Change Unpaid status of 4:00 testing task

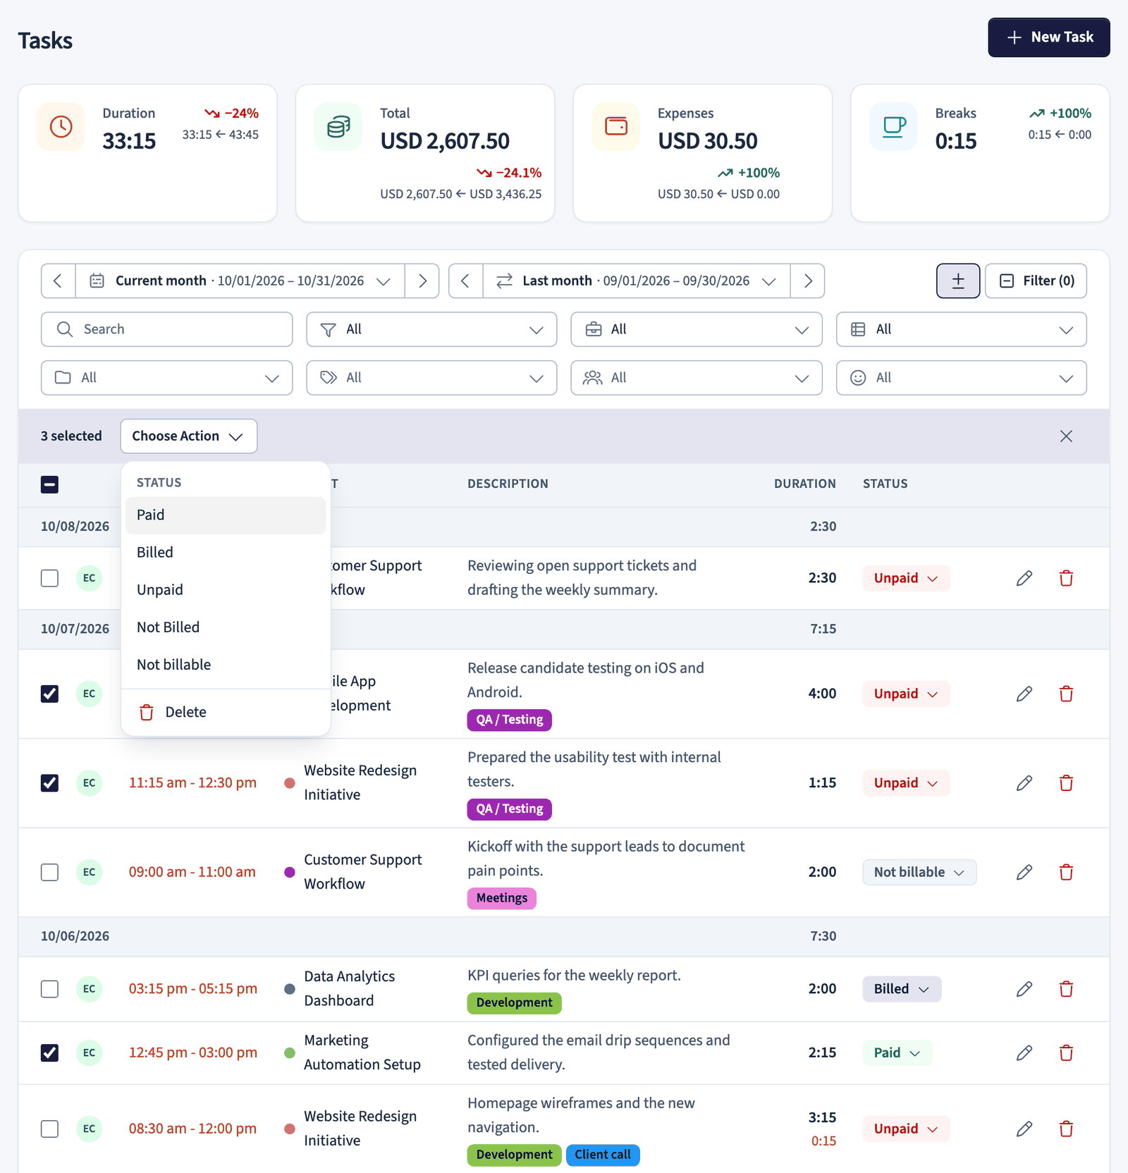point(906,694)
